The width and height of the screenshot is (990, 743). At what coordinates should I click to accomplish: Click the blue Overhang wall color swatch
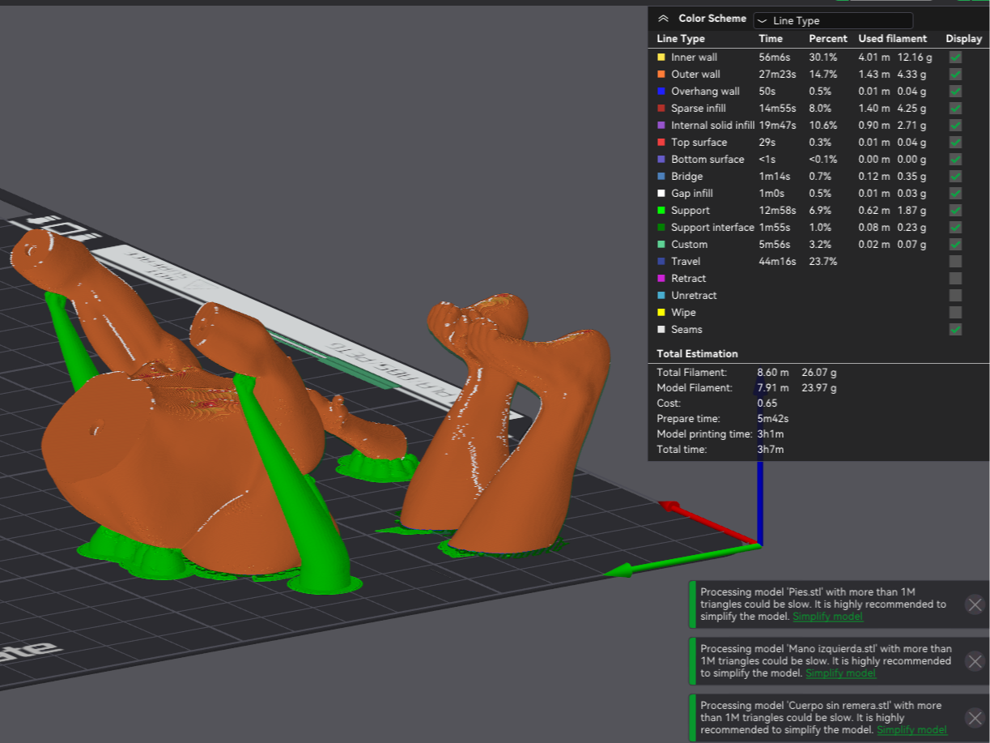coord(661,91)
